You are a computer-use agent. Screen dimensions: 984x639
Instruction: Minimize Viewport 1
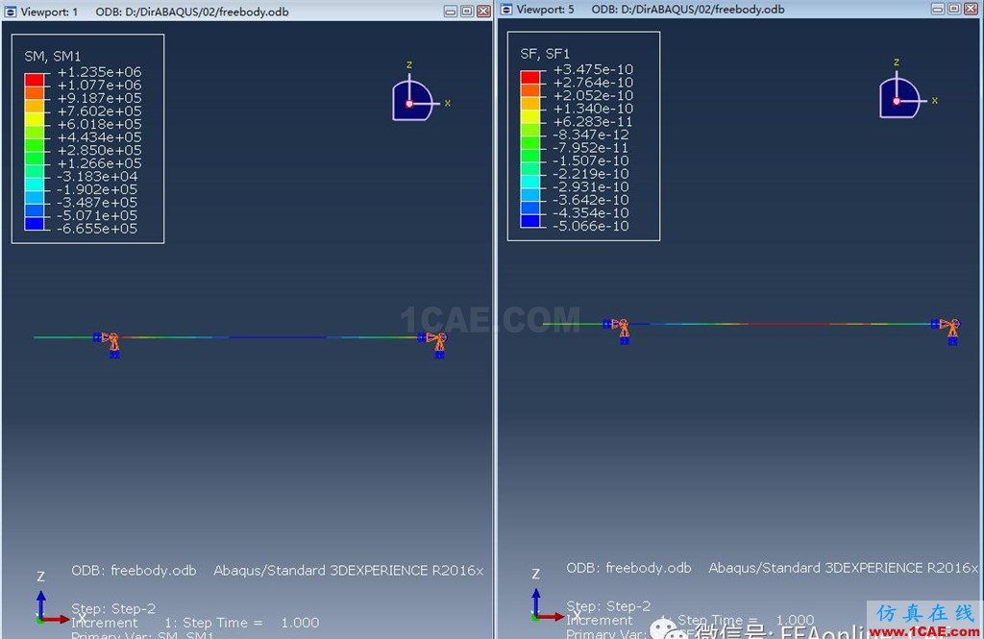coord(451,12)
